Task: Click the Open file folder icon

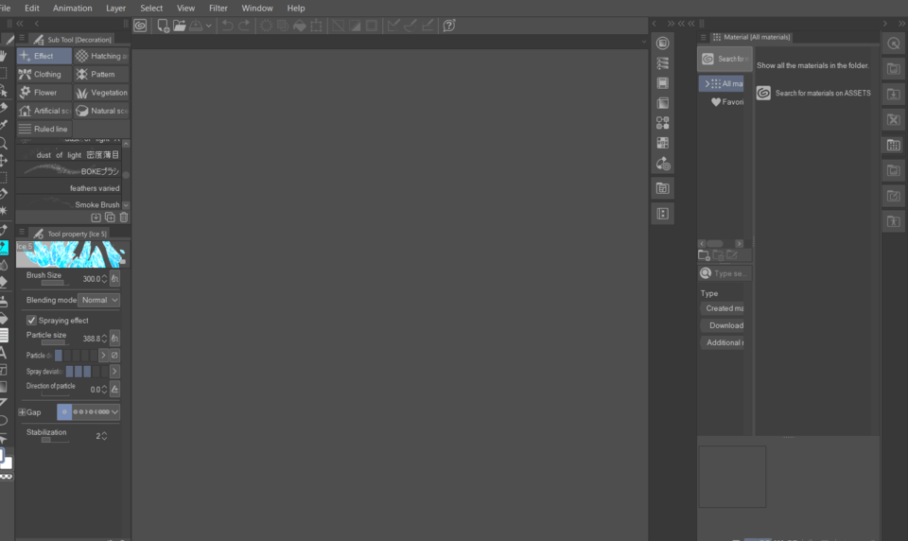Action: tap(180, 26)
